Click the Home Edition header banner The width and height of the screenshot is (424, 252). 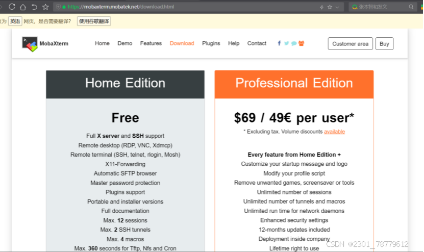pyautogui.click(x=125, y=84)
